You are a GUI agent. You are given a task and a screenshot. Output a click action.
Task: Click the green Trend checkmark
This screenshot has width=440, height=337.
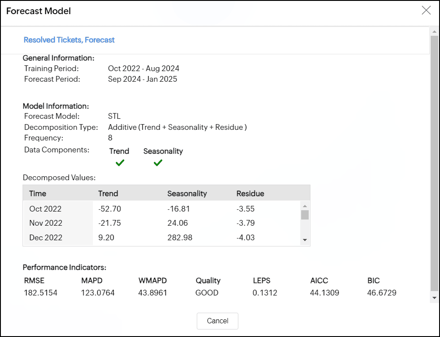[x=119, y=163]
